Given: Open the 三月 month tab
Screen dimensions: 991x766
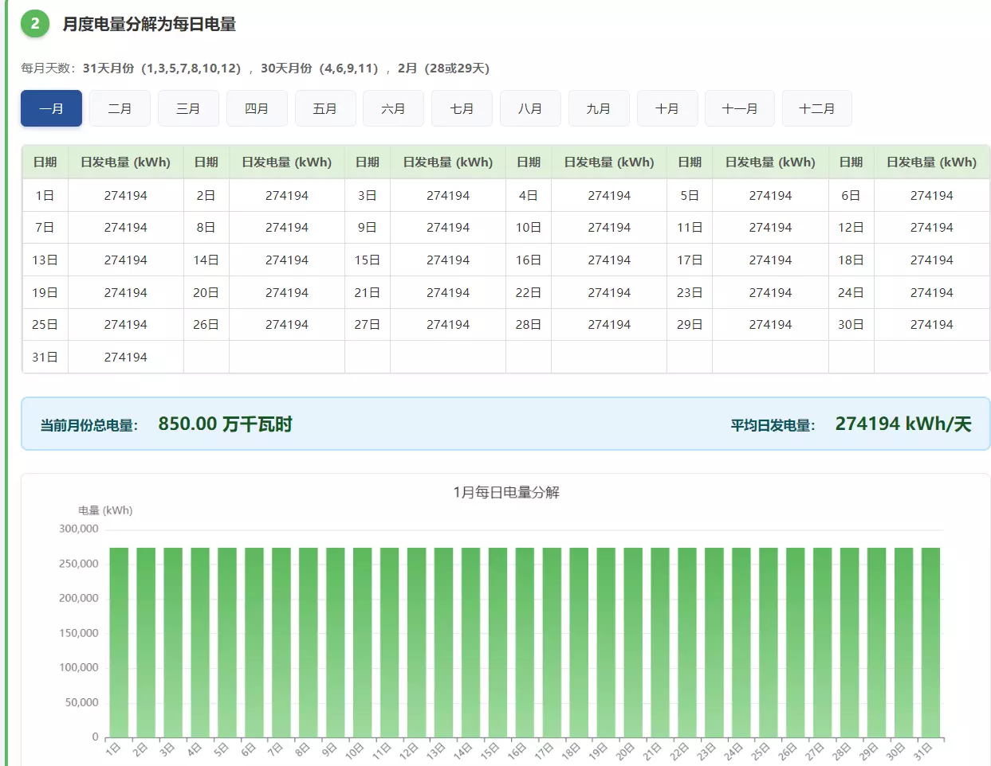Looking at the screenshot, I should (188, 108).
